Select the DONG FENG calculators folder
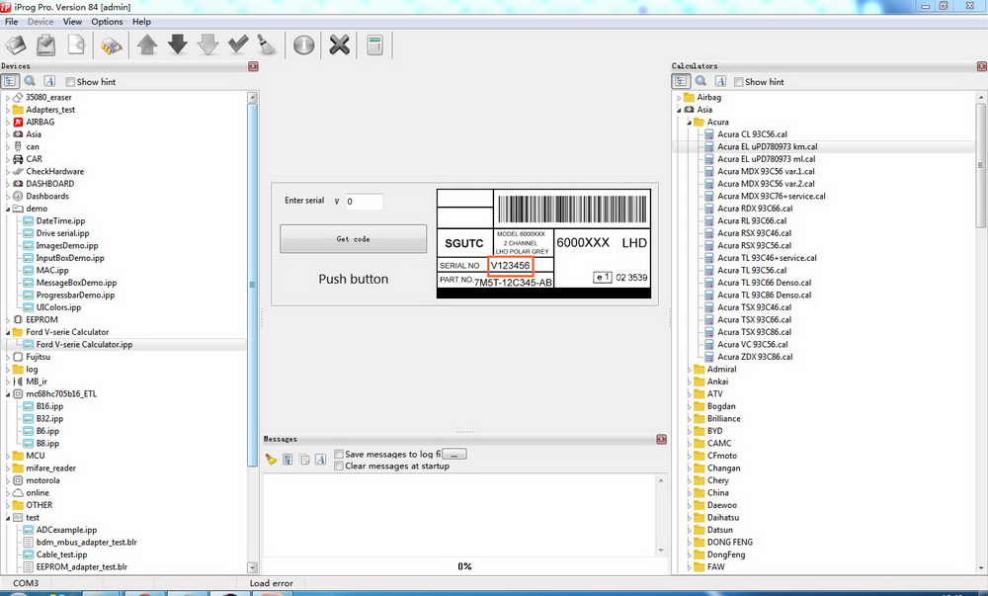This screenshot has height=596, width=988. (x=730, y=543)
